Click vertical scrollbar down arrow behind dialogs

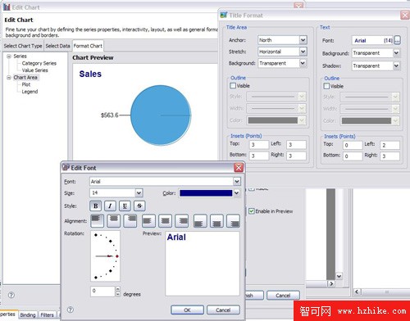[339, 276]
